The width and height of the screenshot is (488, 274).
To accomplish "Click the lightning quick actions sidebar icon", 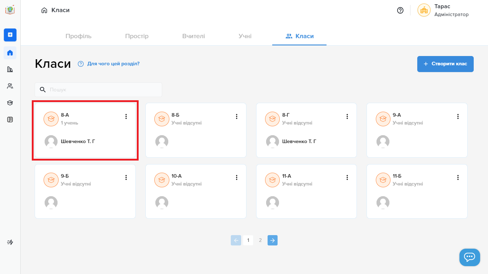I will (x=10, y=242).
